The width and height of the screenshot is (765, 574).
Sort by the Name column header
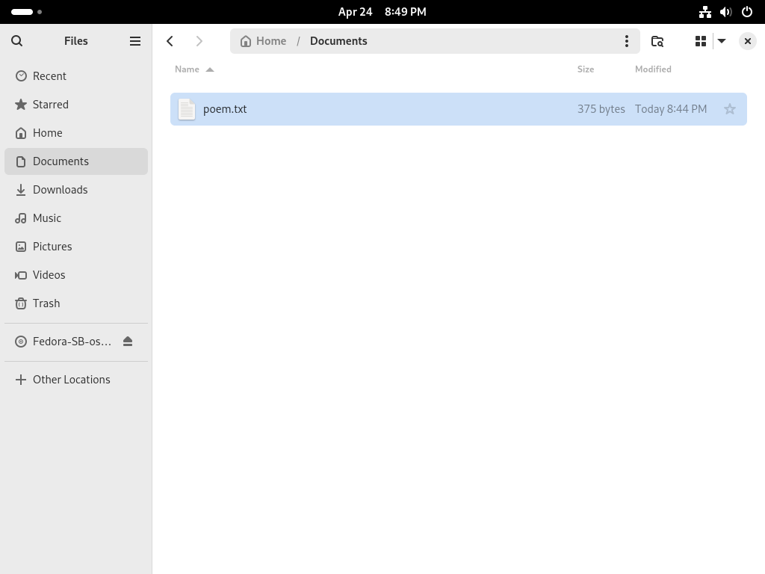click(x=187, y=70)
